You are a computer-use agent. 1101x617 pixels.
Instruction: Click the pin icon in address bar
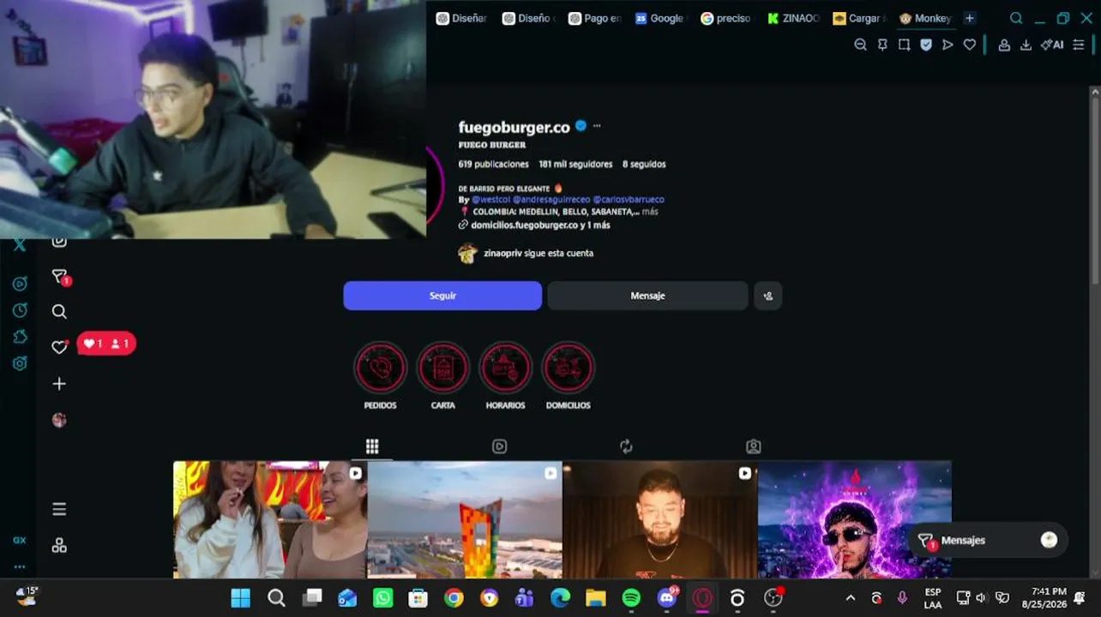882,45
